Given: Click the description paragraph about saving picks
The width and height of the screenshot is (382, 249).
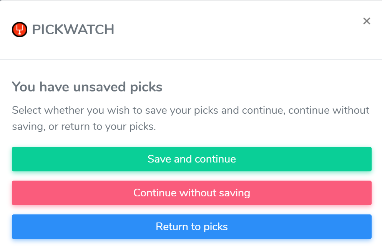Looking at the screenshot, I should [x=191, y=119].
